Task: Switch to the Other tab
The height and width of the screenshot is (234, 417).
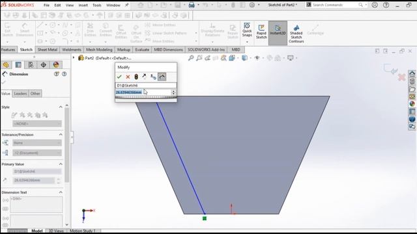Action: pyautogui.click(x=35, y=94)
